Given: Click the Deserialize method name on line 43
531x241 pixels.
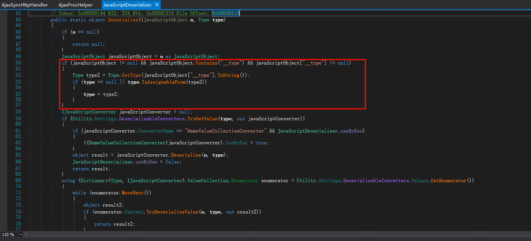Looking at the screenshot, I should [124, 20].
